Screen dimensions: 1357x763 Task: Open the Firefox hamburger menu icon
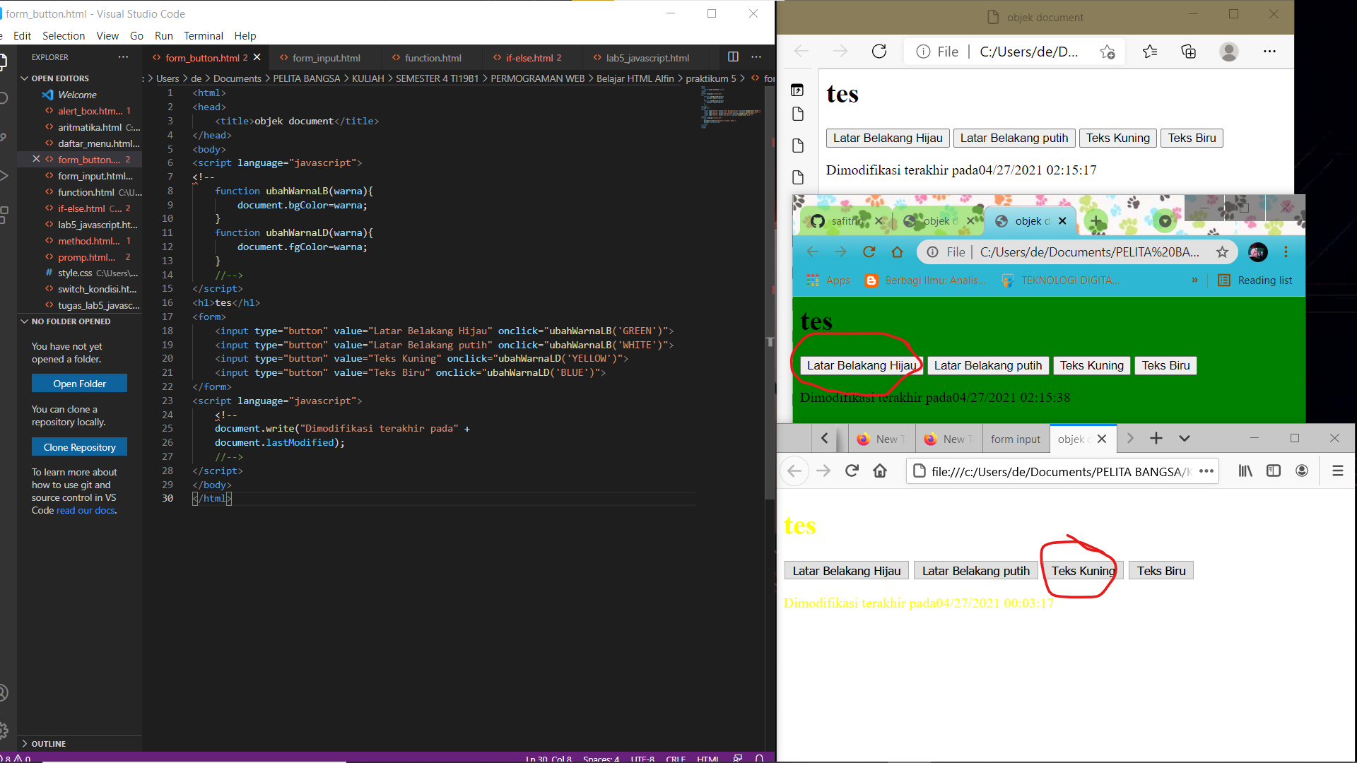1338,471
